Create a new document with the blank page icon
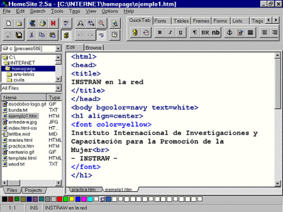Viewport: 283px width, 212px height. point(8,23)
